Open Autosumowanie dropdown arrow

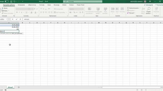(x=140, y=8)
